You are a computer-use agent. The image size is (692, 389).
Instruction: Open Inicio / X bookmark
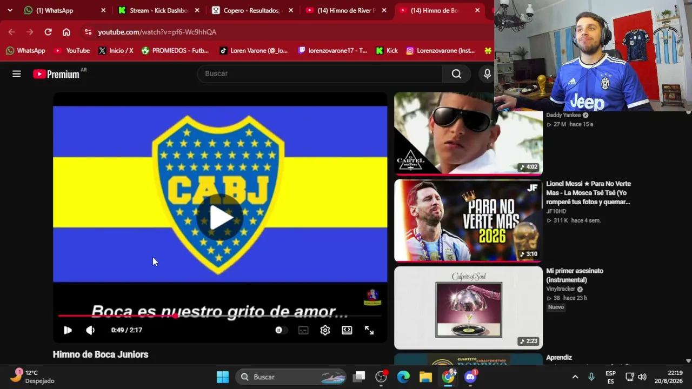tap(116, 51)
